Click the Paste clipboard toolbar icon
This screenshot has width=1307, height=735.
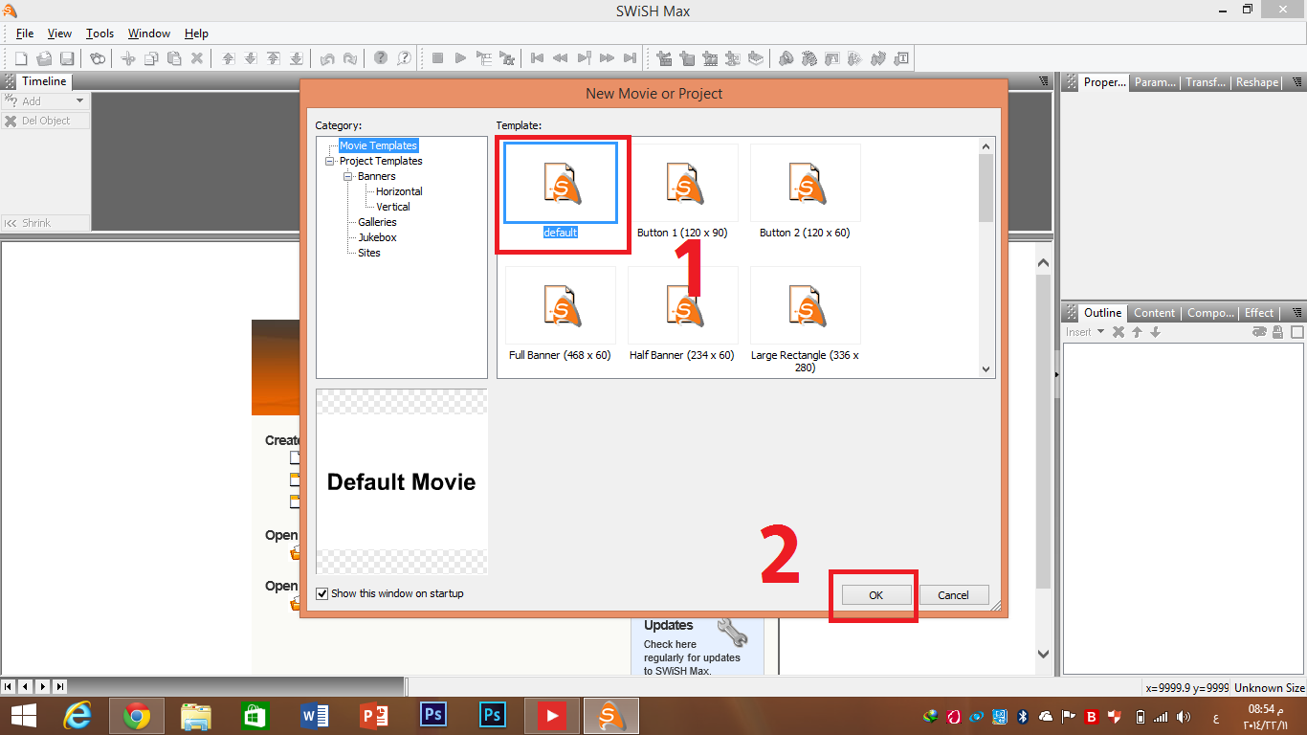pyautogui.click(x=174, y=58)
